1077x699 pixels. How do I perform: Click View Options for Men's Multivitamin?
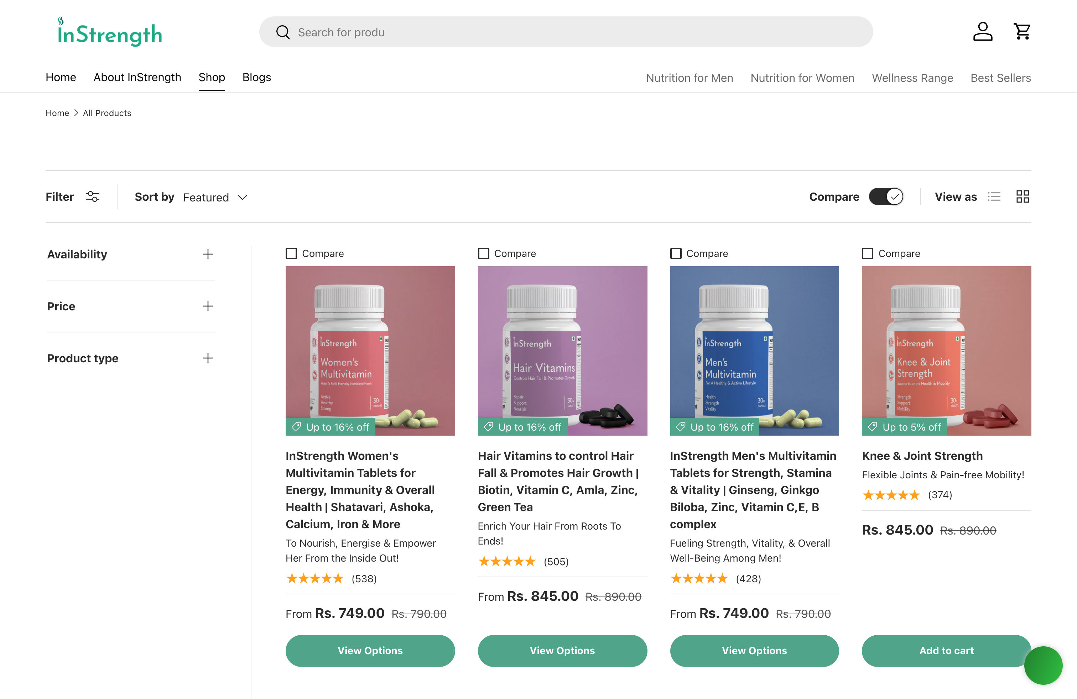click(x=754, y=651)
